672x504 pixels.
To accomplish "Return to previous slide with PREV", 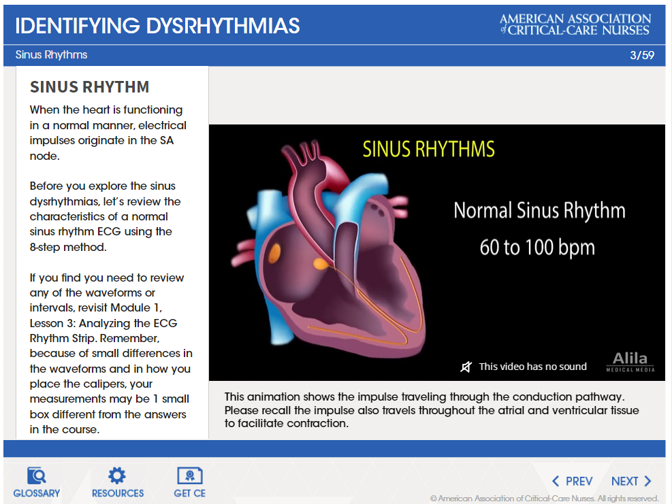I will 579,482.
